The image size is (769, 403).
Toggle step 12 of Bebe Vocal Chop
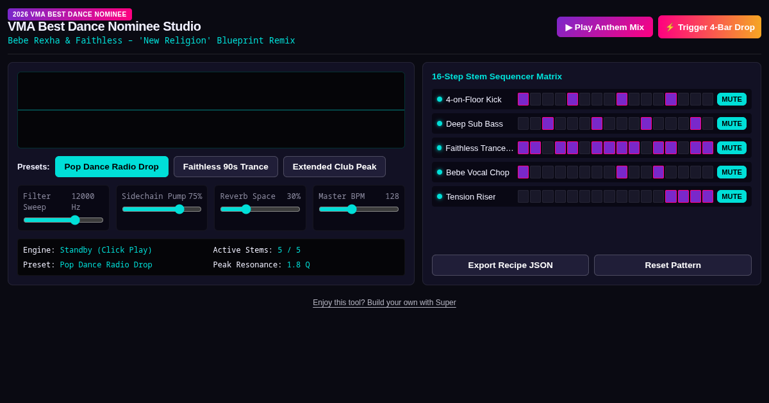click(659, 172)
